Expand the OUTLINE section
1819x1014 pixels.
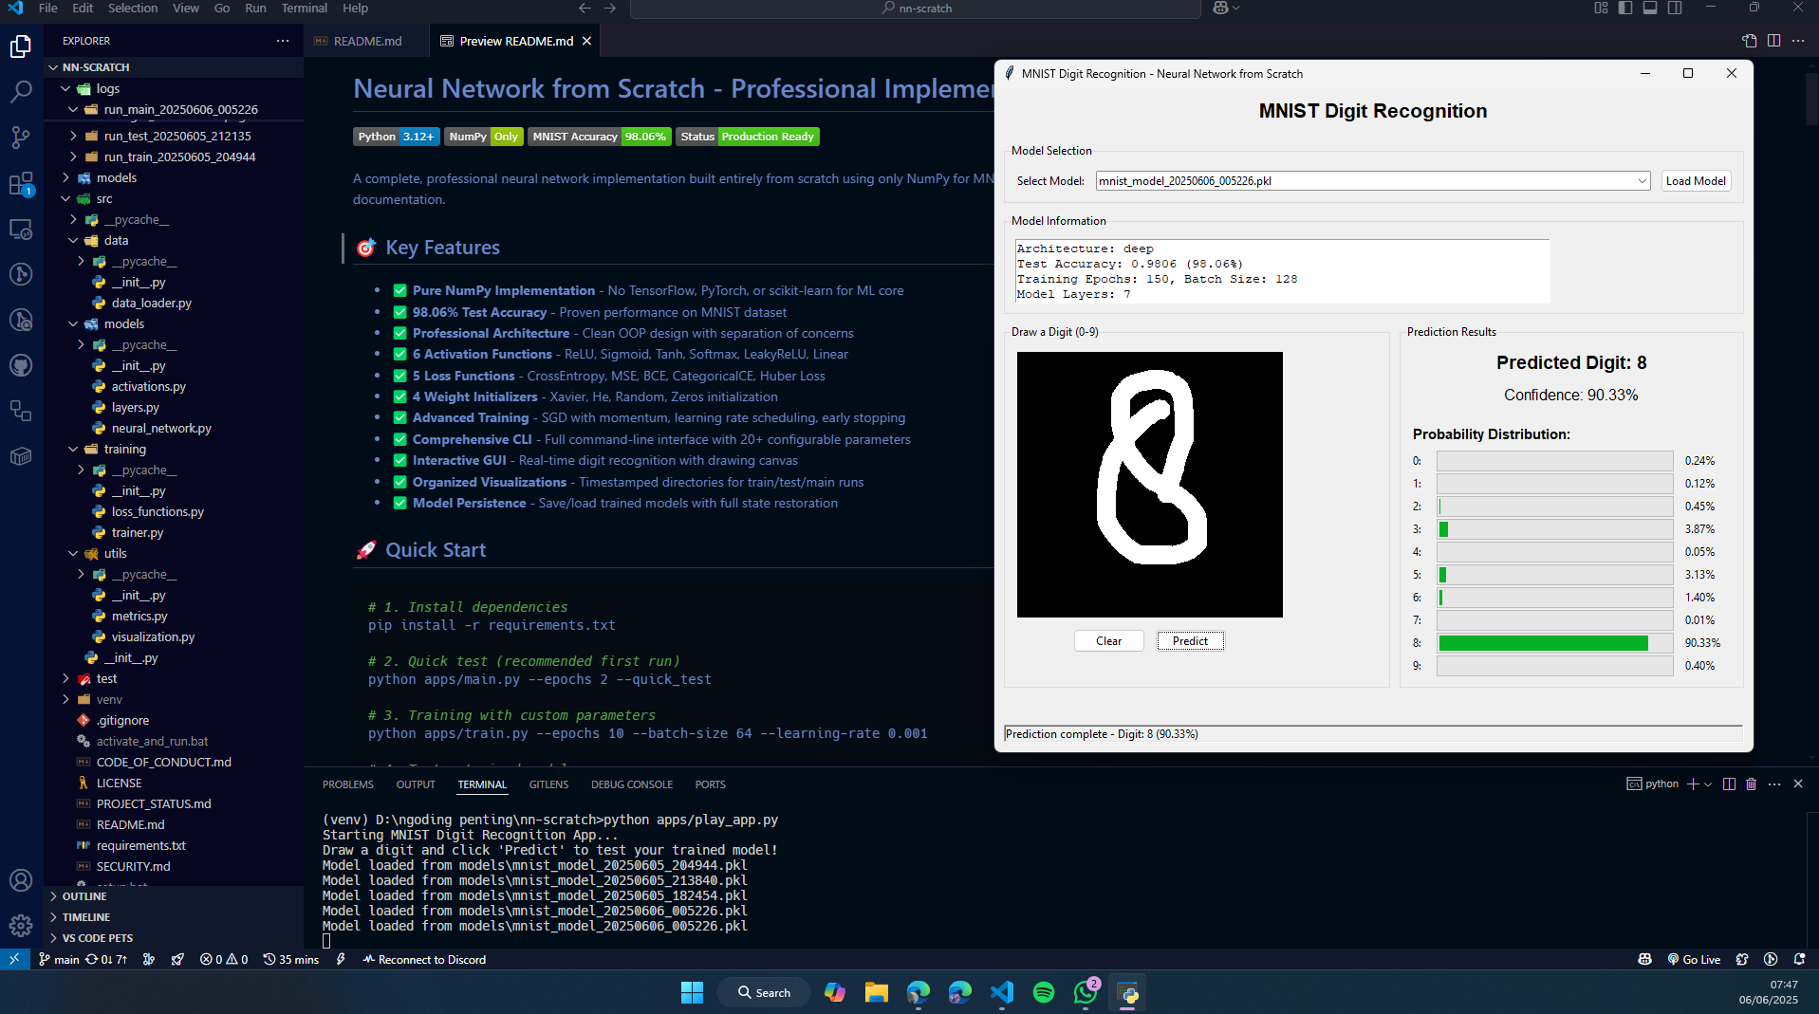click(84, 896)
